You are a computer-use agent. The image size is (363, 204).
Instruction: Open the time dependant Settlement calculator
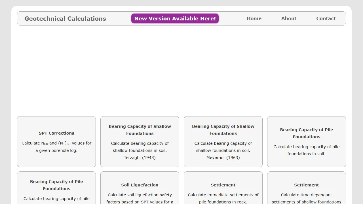(307, 185)
